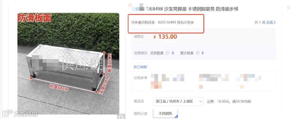The width and height of the screenshot is (290, 119).
Task: Click the red 防滑板面 label on image
Action: pyautogui.click(x=34, y=18)
